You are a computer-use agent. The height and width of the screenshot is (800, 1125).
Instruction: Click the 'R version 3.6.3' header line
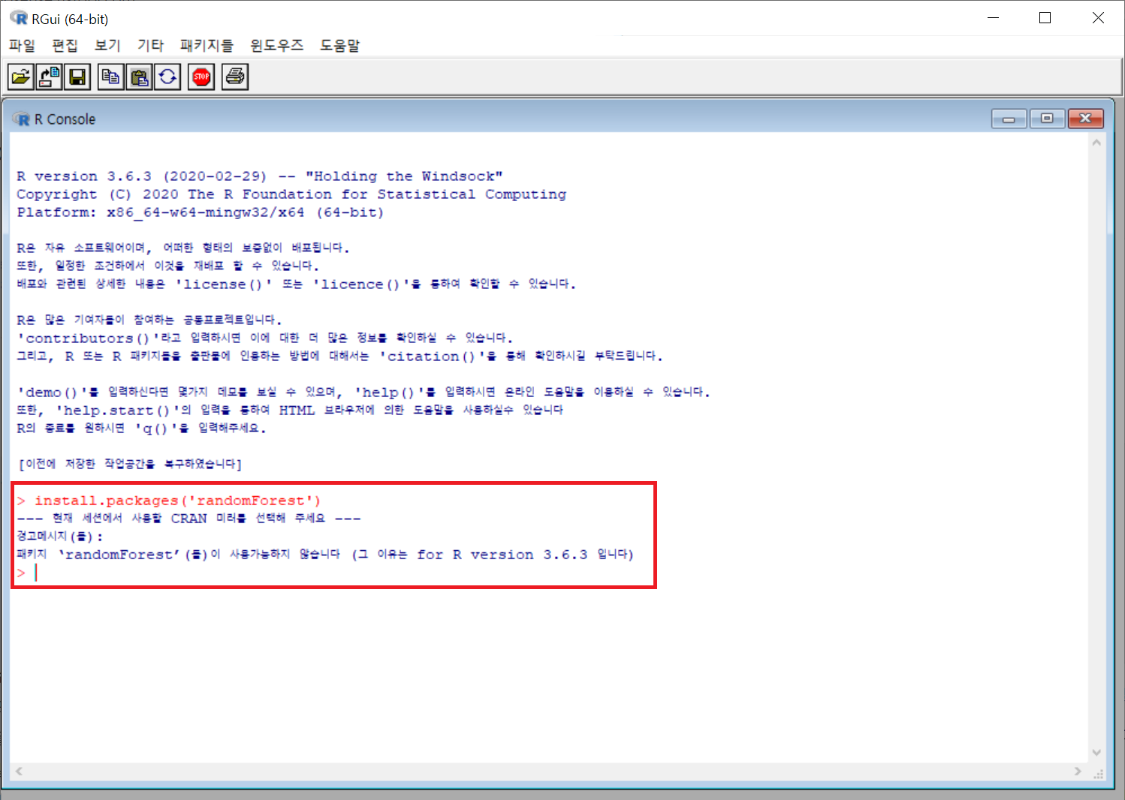coord(260,176)
